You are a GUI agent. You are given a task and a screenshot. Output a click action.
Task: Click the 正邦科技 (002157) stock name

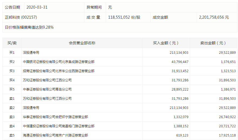point(21,17)
